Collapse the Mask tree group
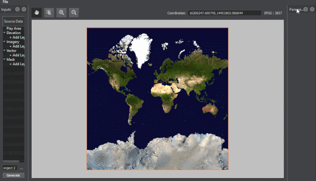The height and width of the screenshot is (181, 316). pyautogui.click(x=4, y=59)
